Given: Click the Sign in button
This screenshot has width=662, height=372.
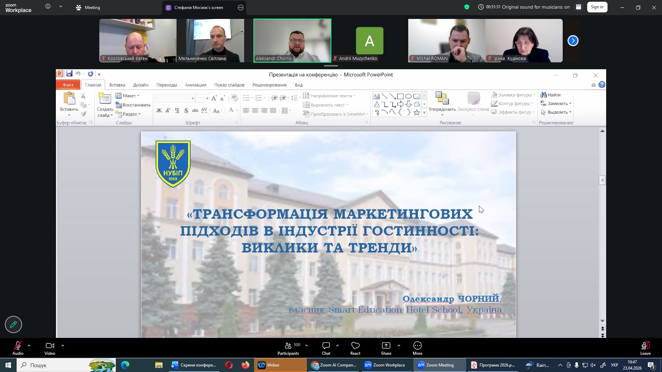Looking at the screenshot, I should click(597, 7).
